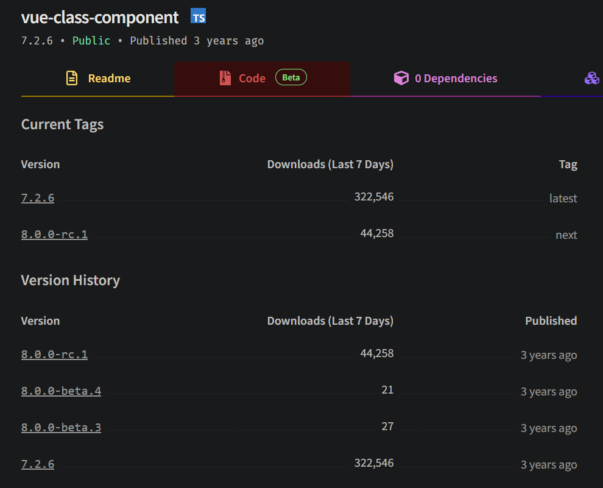Click 44,258 downloads under Current Tags

click(377, 233)
